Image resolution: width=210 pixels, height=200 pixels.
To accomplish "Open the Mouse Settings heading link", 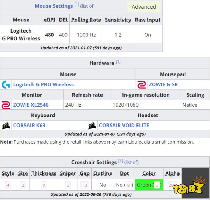I will pyautogui.click(x=54, y=6).
